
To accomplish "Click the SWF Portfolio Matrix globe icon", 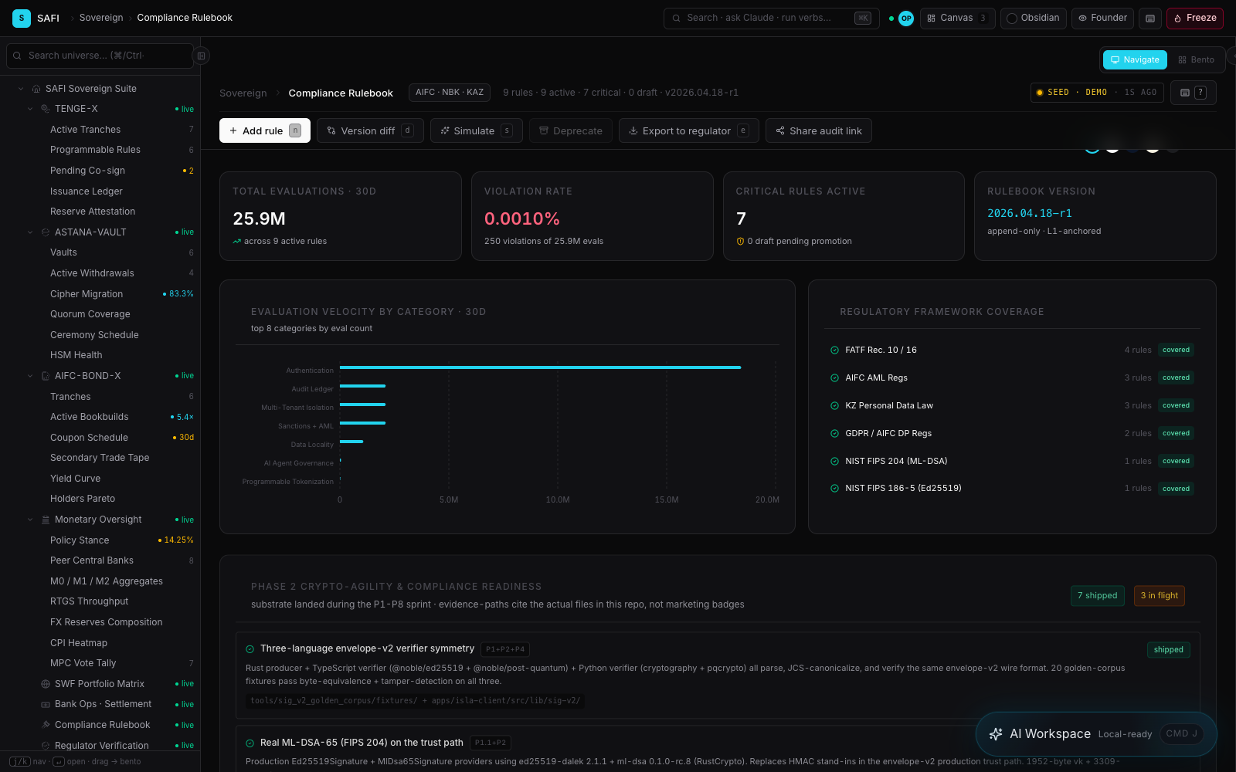I will click(x=45, y=684).
